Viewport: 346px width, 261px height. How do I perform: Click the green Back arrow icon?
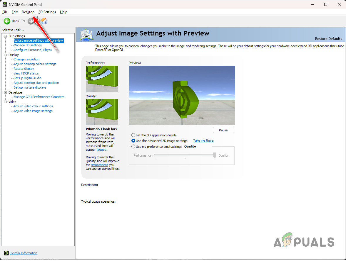click(x=7, y=21)
